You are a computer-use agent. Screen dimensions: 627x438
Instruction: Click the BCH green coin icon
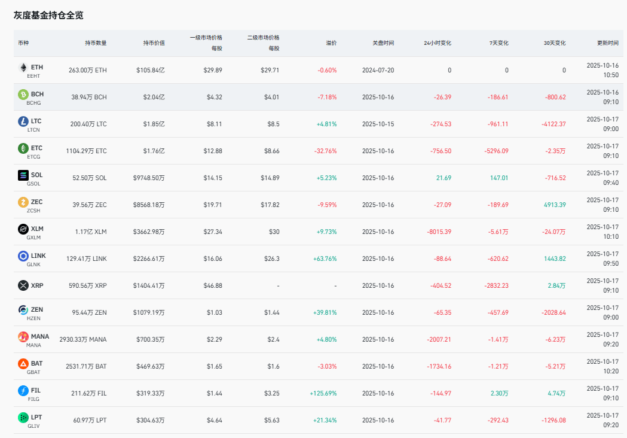click(x=23, y=95)
